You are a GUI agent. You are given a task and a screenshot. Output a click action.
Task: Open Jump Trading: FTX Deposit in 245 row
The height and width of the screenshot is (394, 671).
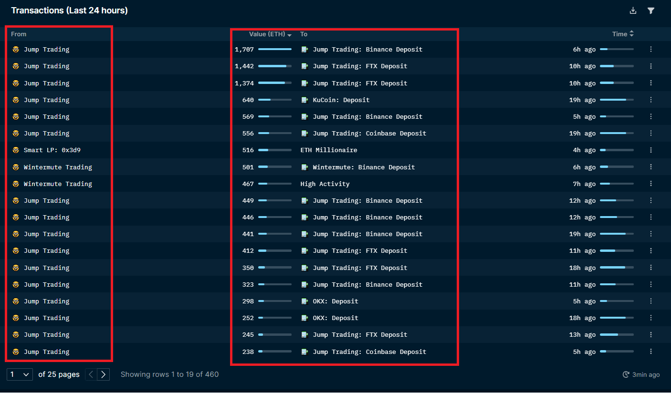pyautogui.click(x=360, y=334)
